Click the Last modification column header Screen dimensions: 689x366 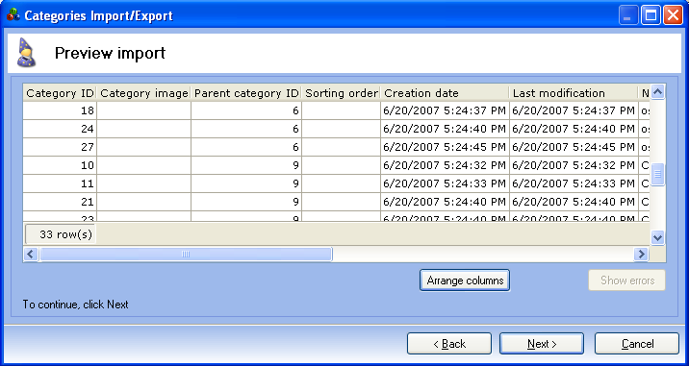click(574, 93)
